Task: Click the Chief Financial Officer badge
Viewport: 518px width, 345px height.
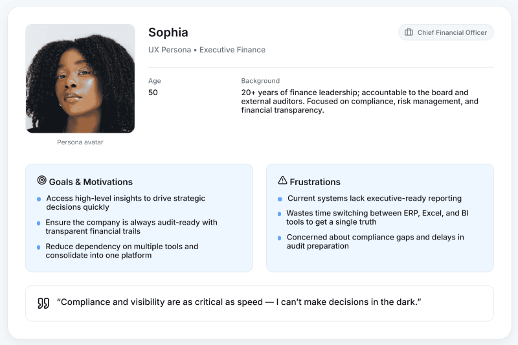Action: (445, 32)
